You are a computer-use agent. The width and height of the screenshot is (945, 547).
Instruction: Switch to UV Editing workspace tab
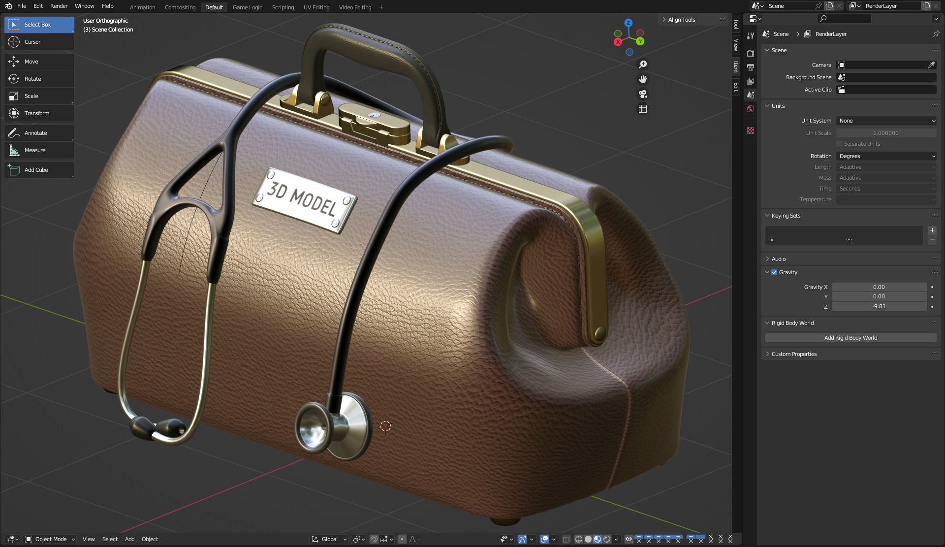tap(316, 7)
